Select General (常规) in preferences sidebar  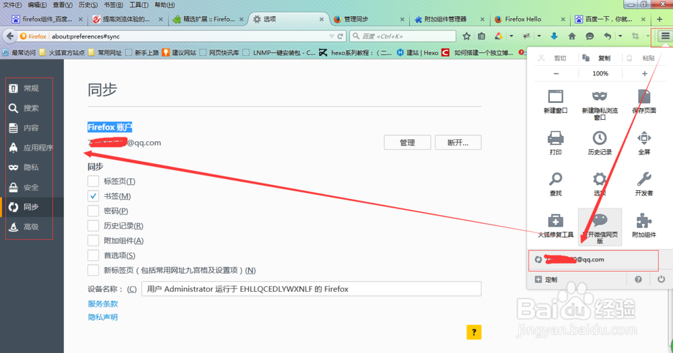(32, 88)
